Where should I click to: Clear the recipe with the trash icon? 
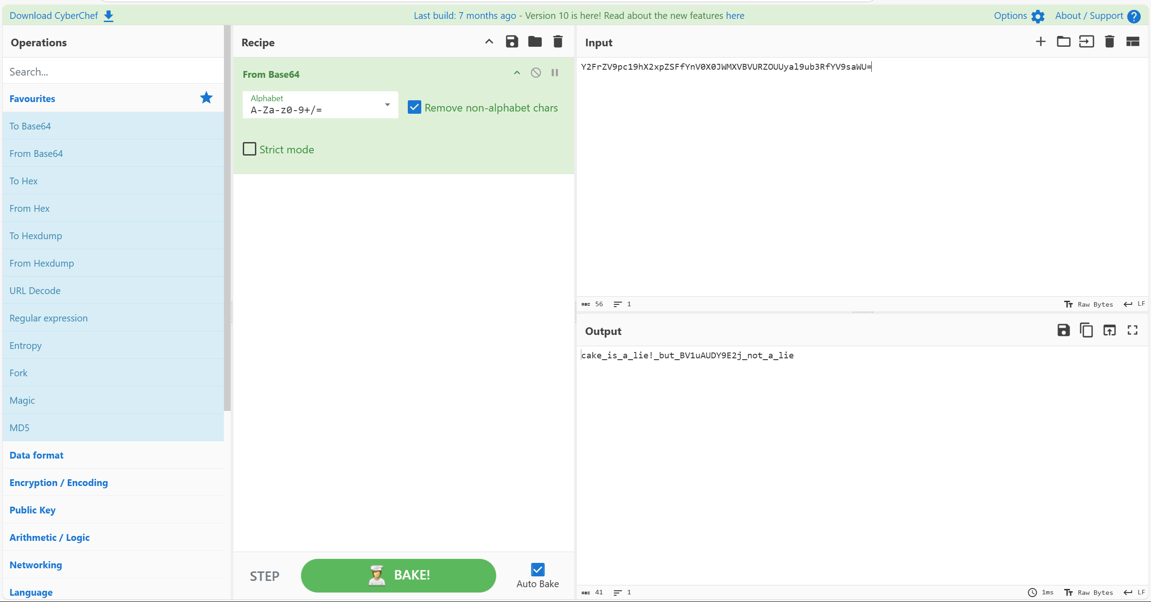coord(558,42)
